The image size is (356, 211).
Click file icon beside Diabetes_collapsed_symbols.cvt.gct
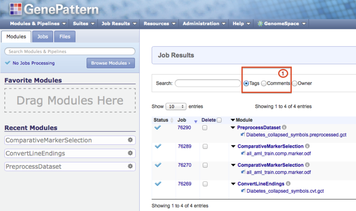tap(243, 191)
